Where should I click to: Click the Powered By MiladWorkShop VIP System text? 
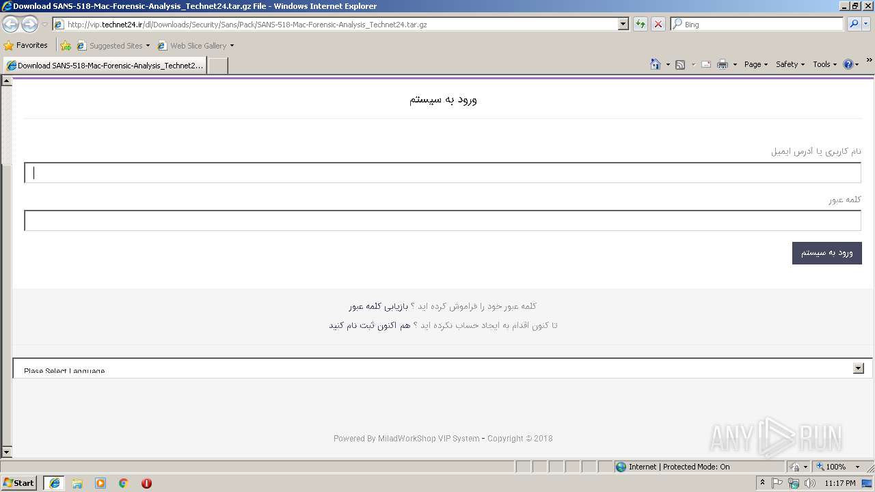click(x=406, y=439)
